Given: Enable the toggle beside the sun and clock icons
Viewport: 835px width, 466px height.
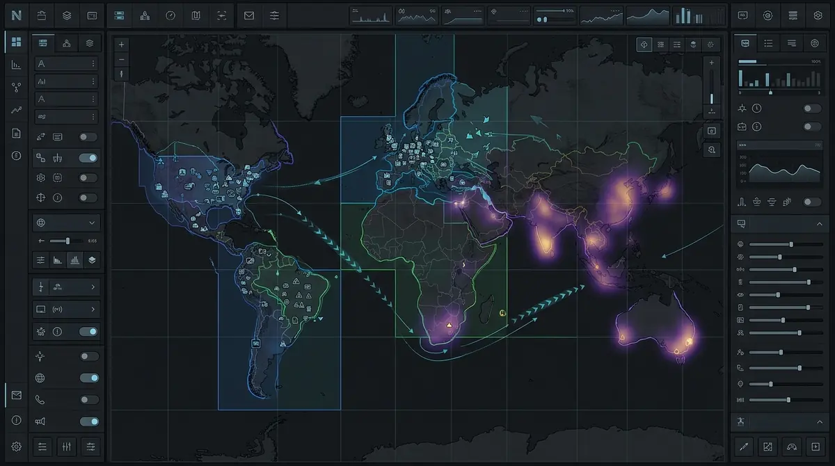Looking at the screenshot, I should (812, 109).
